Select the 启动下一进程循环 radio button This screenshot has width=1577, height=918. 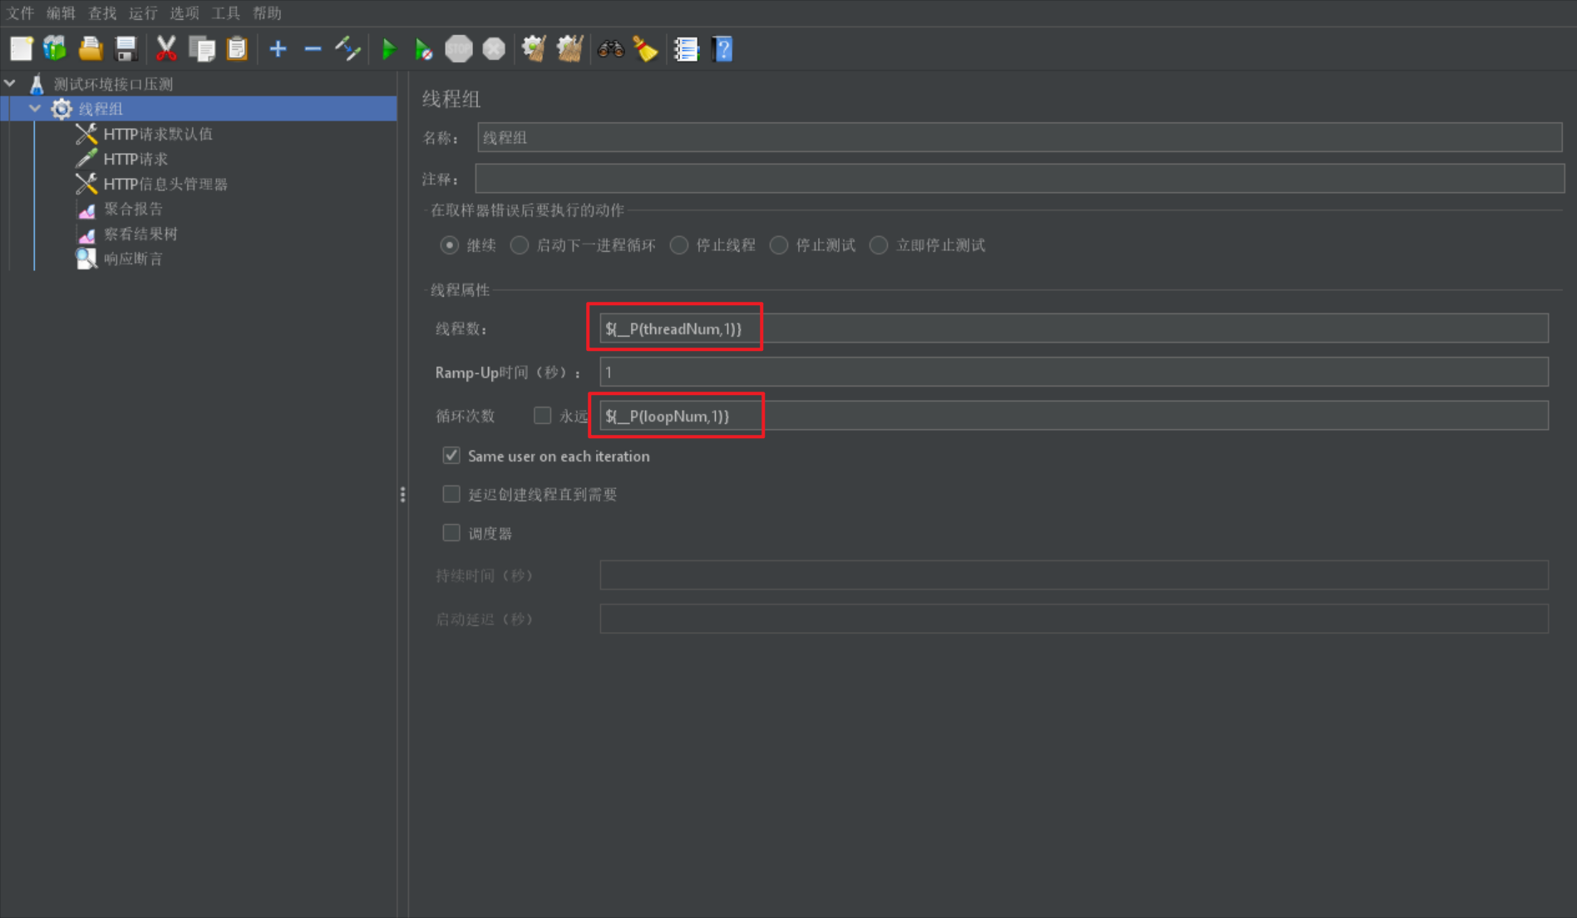(520, 245)
